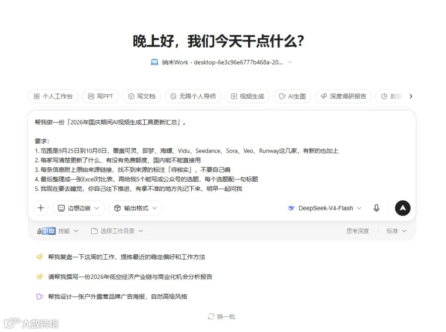Click the DeepSeek model logo icon

pyautogui.click(x=291, y=208)
